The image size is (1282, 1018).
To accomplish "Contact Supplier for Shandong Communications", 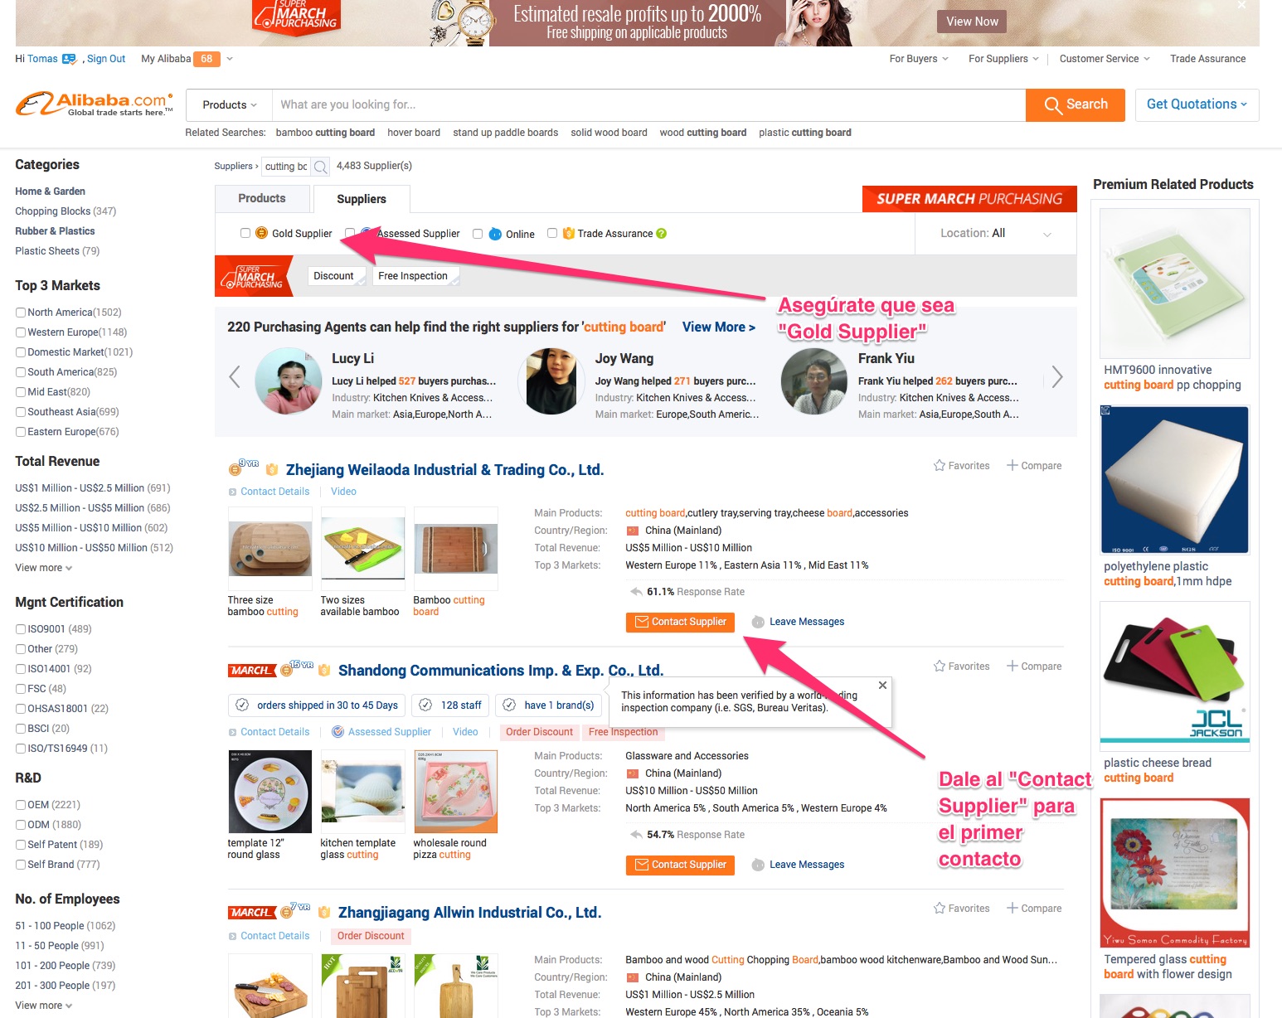I will pyautogui.click(x=680, y=865).
